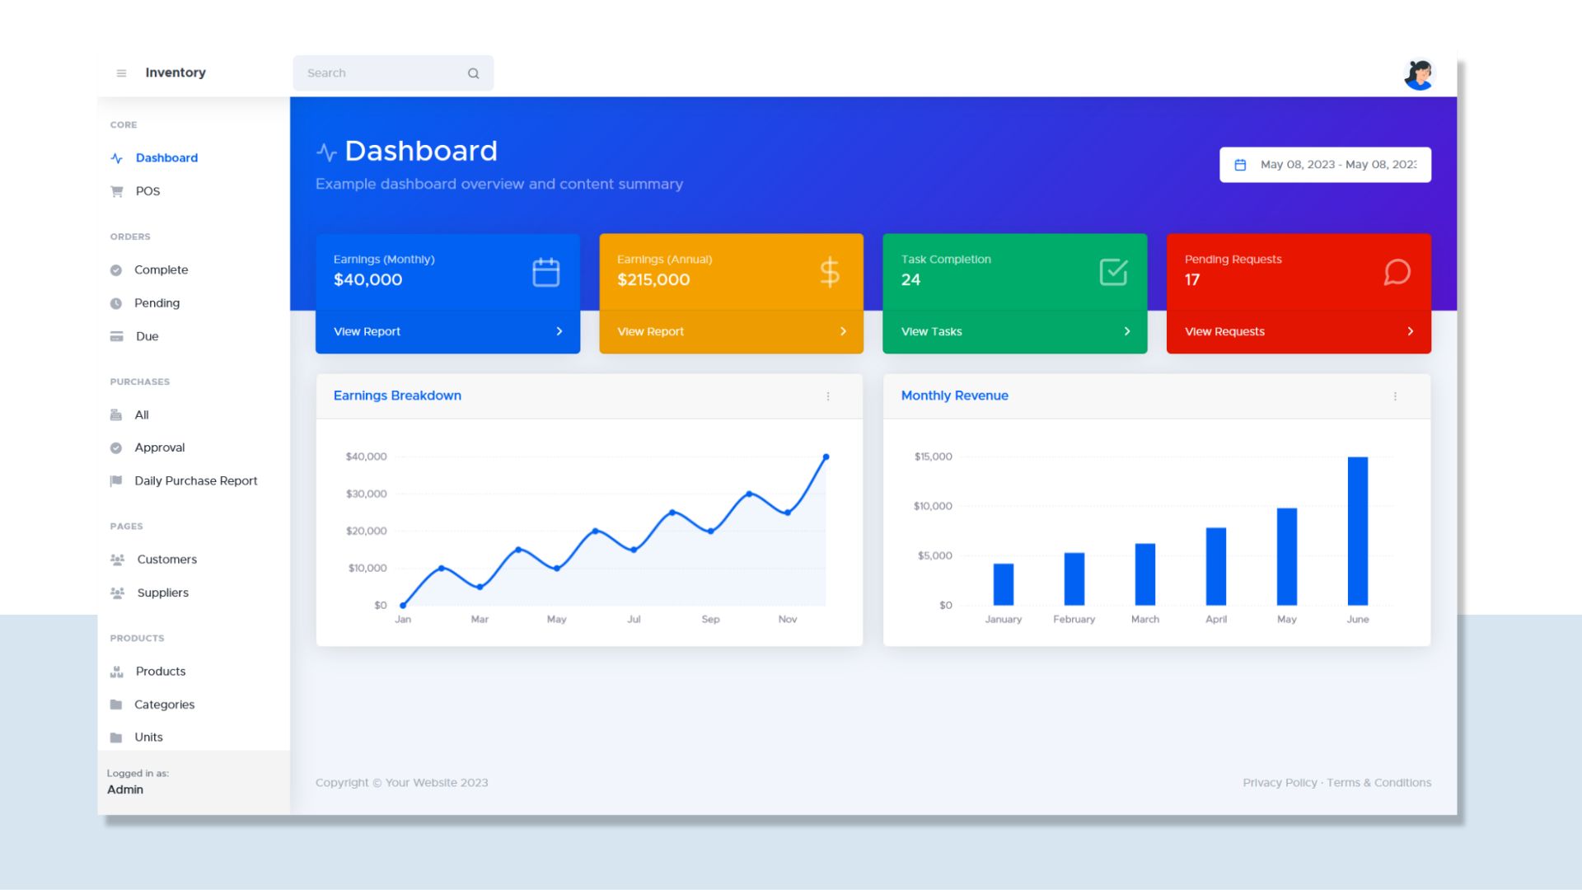Toggle the hamburger sidebar menu icon
1582x890 pixels.
pos(121,73)
